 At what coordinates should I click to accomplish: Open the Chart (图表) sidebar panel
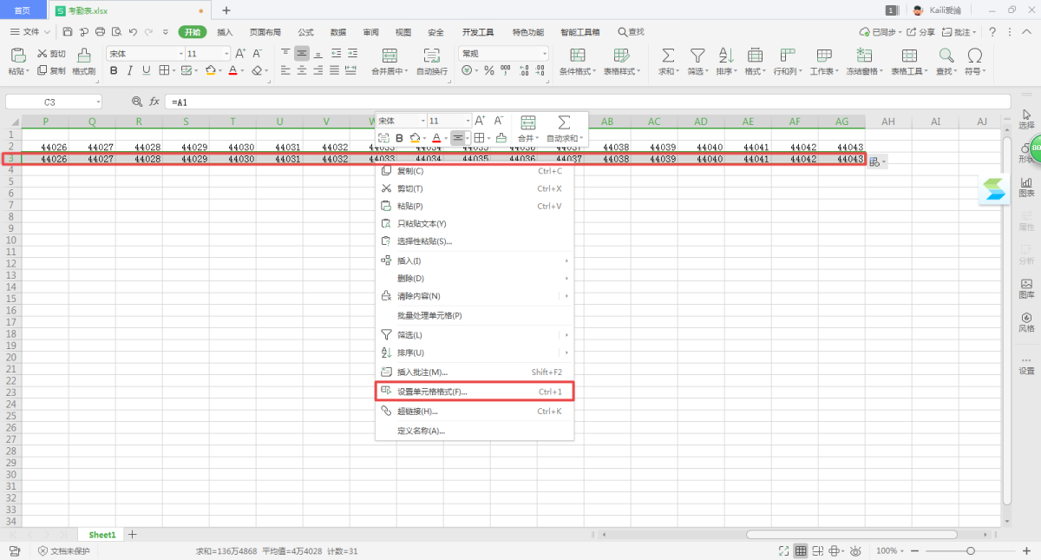1026,186
